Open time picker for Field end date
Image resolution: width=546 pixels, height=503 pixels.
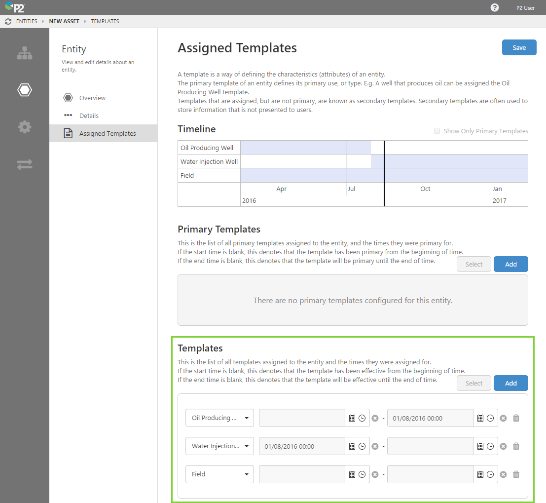[490, 474]
